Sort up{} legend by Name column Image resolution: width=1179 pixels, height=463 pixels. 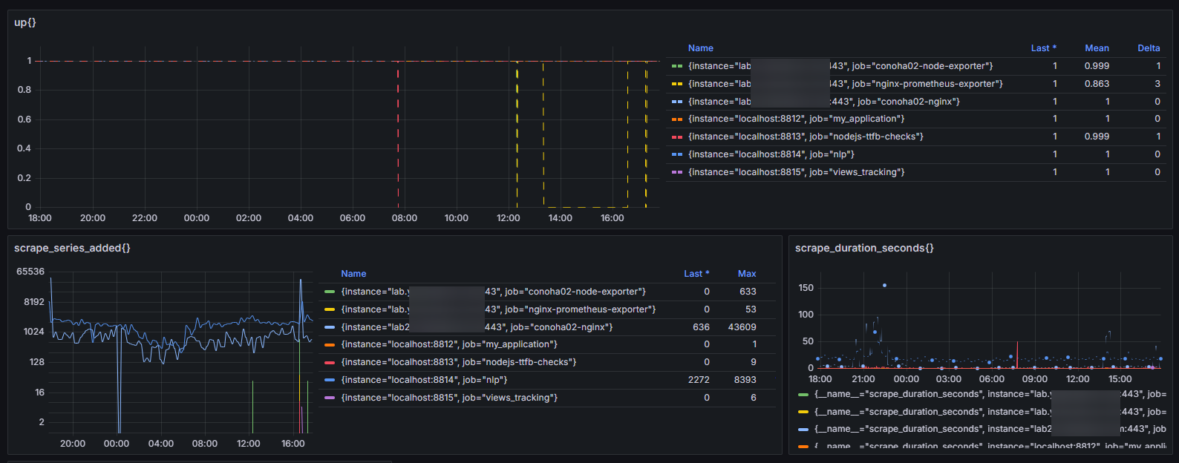(700, 48)
